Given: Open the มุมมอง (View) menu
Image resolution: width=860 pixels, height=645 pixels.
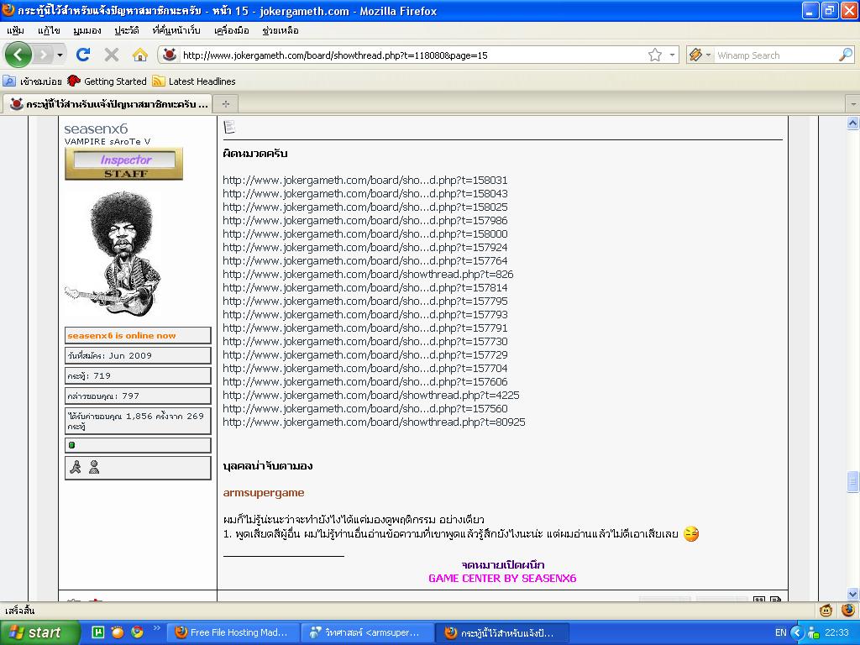Looking at the screenshot, I should tap(87, 31).
